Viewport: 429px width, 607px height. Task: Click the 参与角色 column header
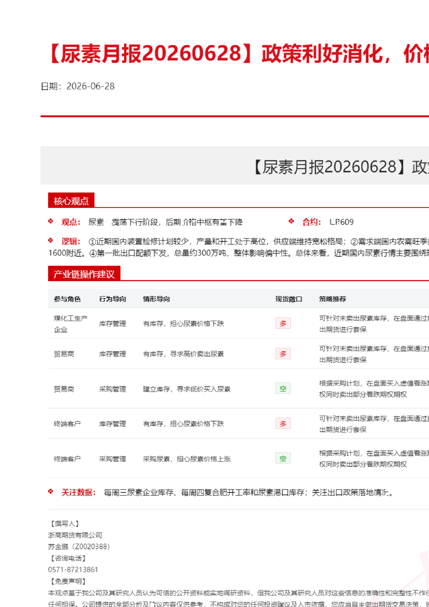(67, 299)
